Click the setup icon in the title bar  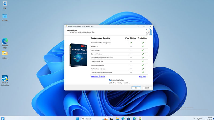[x=66, y=26]
